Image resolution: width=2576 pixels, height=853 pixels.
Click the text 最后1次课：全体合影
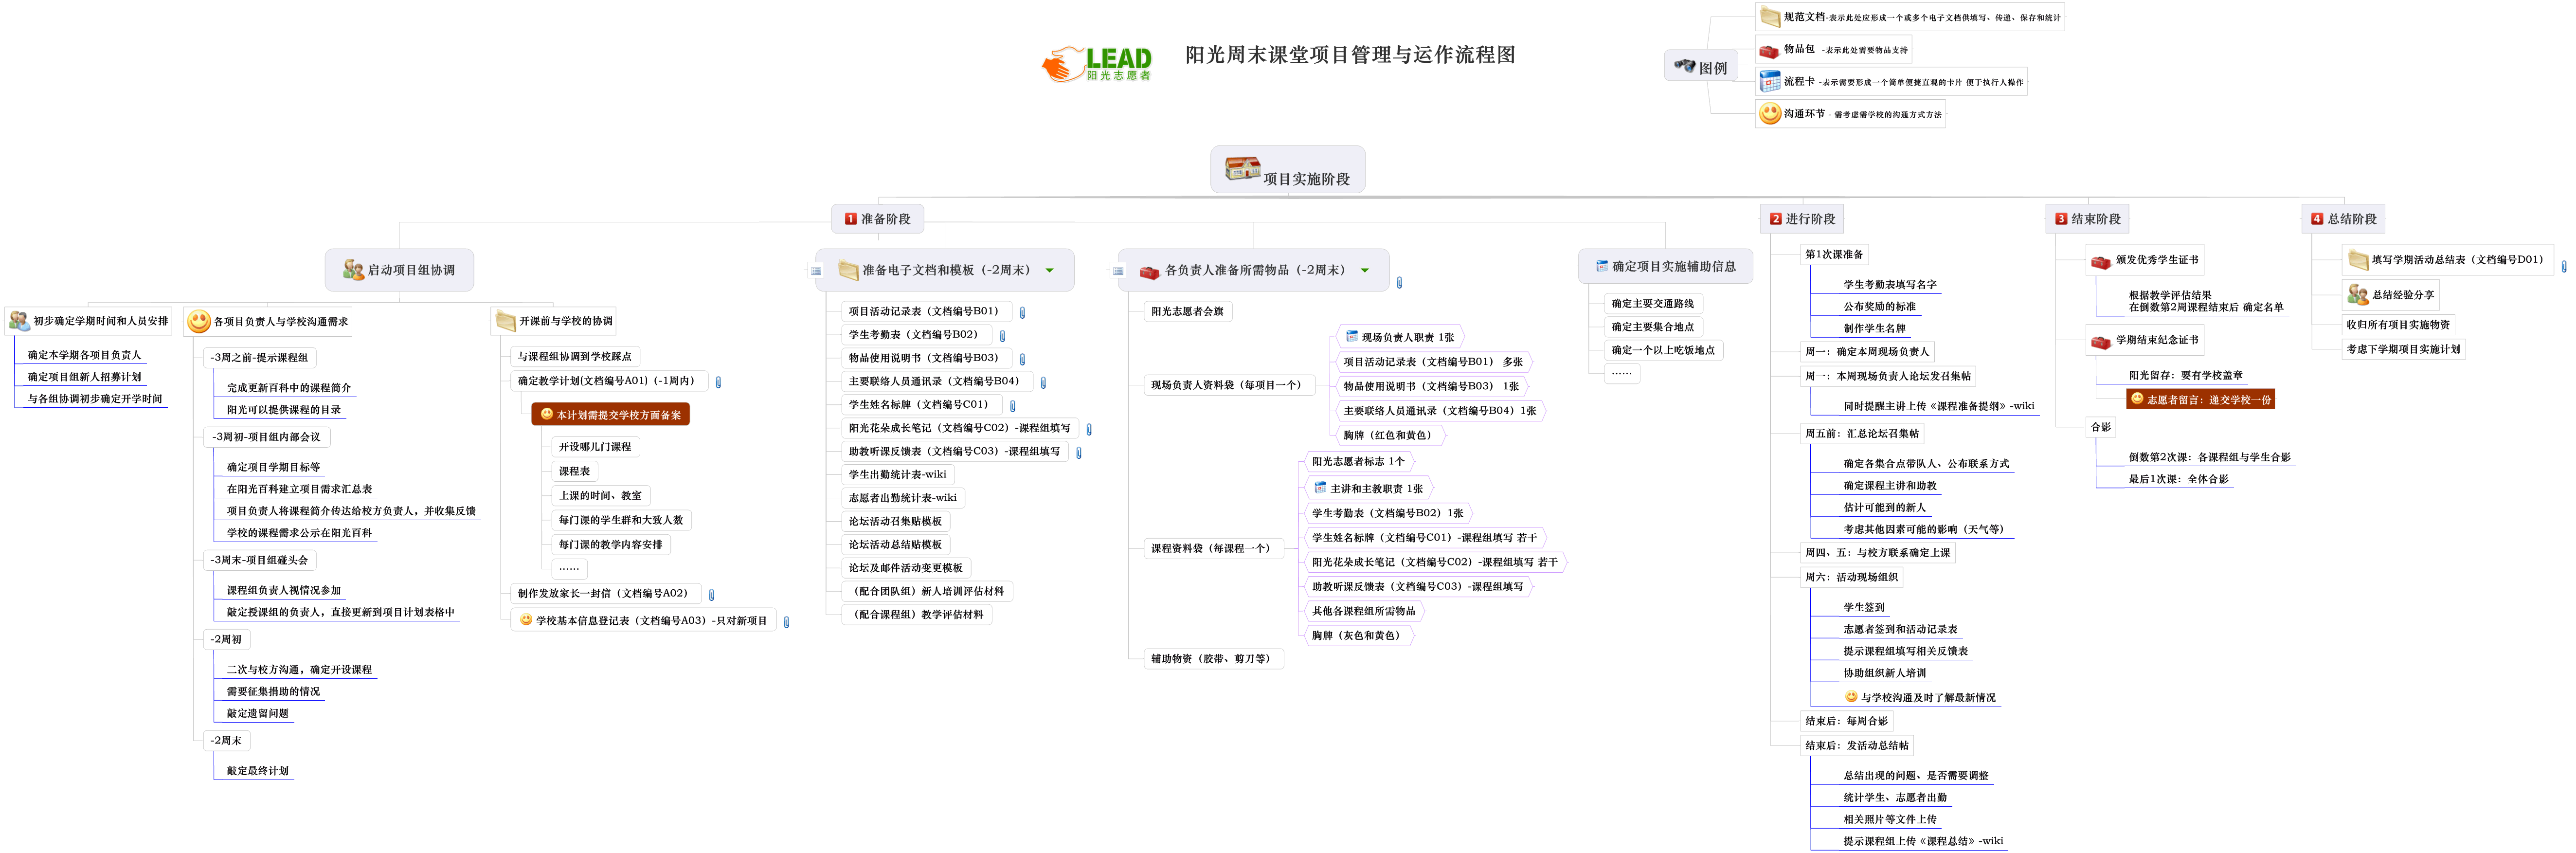click(2179, 479)
